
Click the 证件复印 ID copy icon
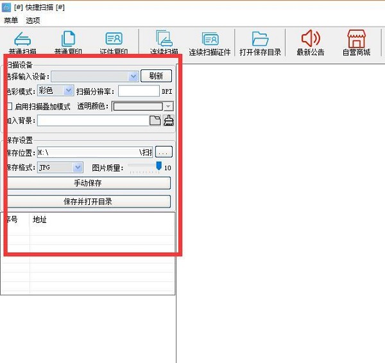tap(114, 39)
